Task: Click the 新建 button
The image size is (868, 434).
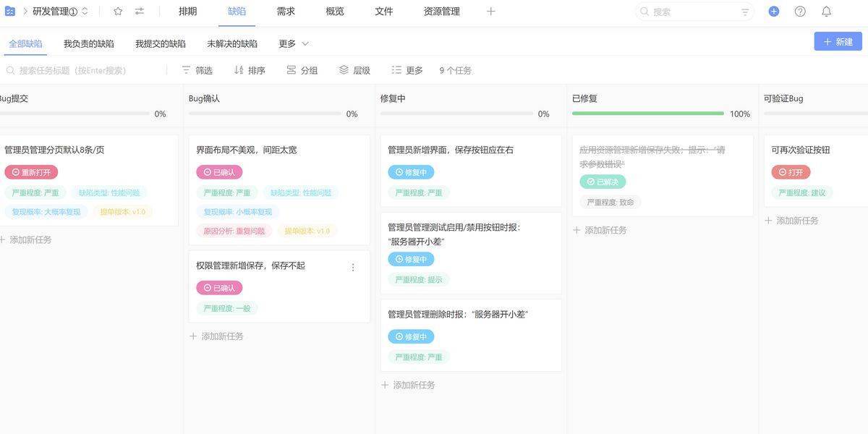Action: click(838, 42)
